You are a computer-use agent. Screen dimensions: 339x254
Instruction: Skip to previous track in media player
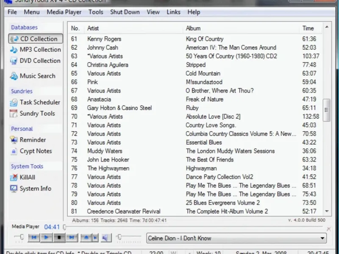point(34,237)
